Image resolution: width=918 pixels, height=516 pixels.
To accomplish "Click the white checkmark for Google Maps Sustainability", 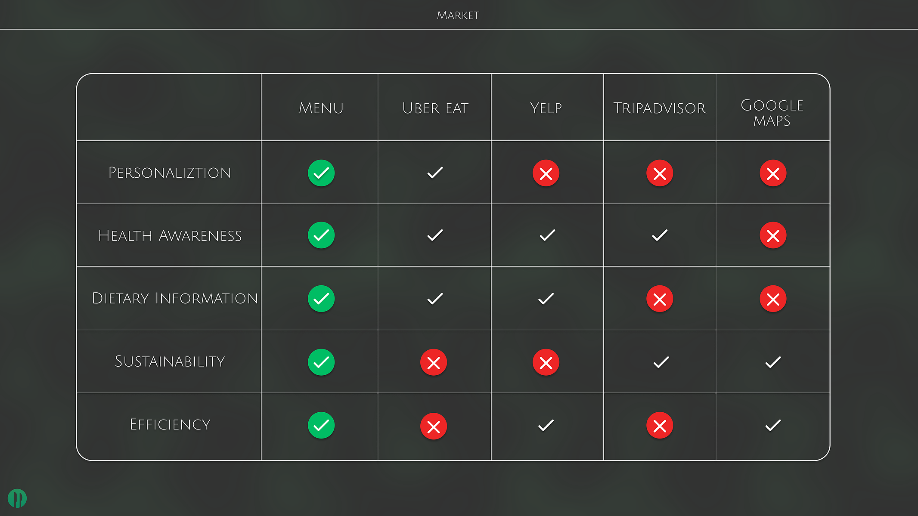I will [773, 362].
